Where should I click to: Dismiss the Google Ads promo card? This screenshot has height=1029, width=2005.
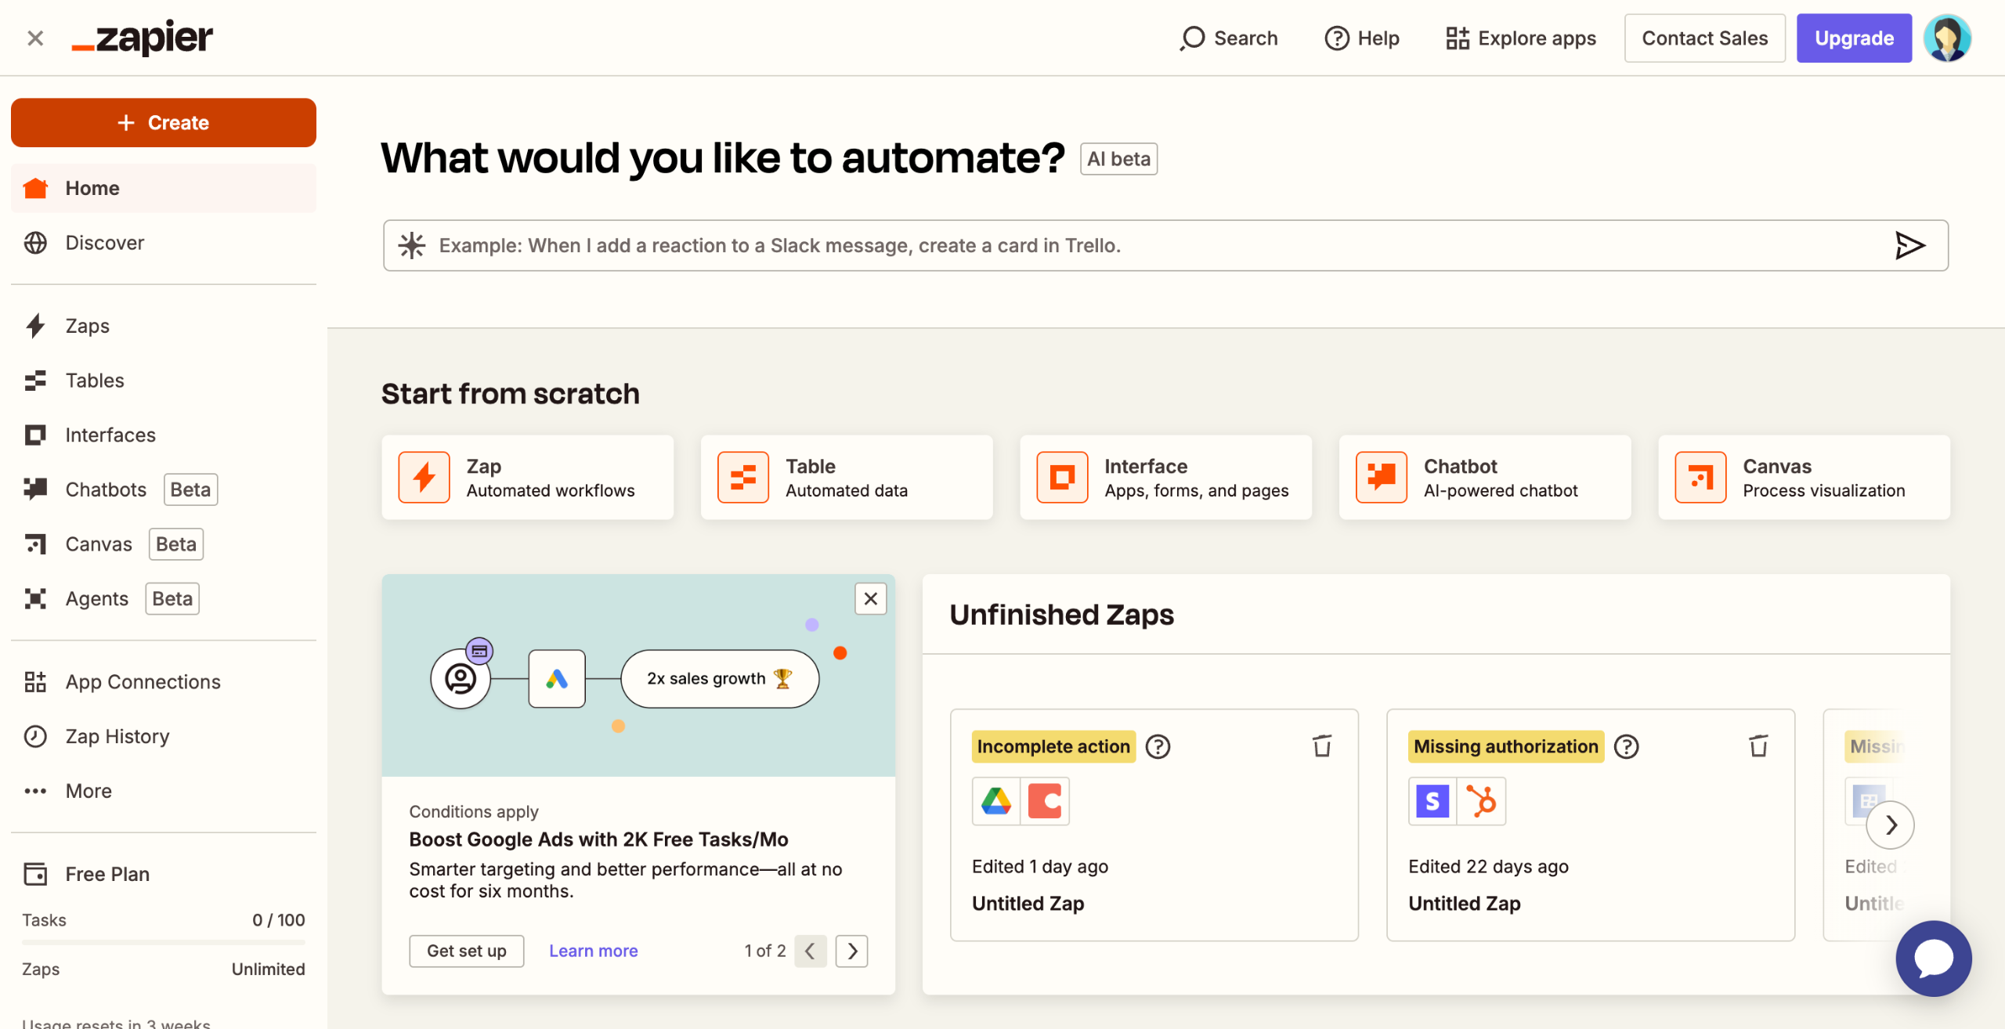(870, 599)
